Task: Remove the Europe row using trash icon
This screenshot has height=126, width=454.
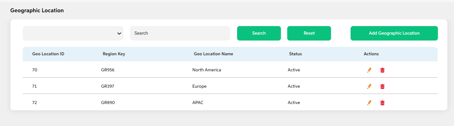Action: [382, 86]
